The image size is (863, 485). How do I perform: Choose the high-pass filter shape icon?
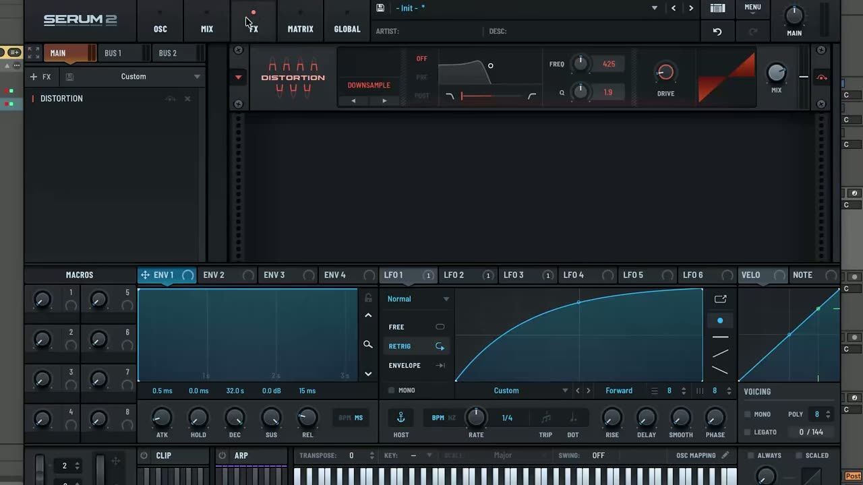(x=531, y=97)
